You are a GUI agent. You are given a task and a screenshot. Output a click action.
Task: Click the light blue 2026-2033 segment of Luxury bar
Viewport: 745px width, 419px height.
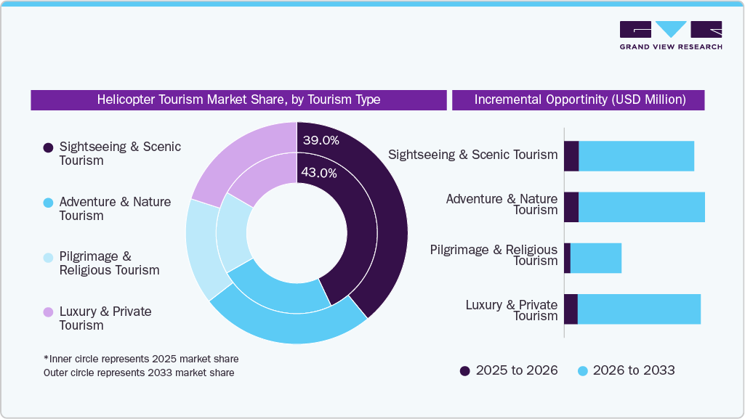pos(639,309)
